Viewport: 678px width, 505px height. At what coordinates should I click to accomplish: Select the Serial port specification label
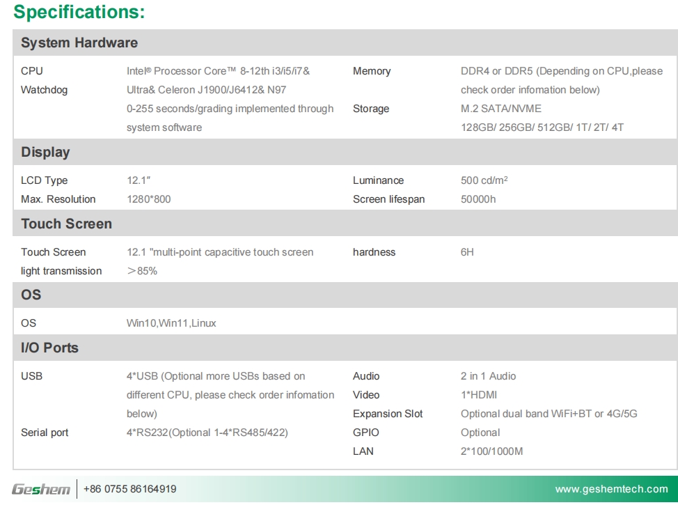click(x=45, y=433)
